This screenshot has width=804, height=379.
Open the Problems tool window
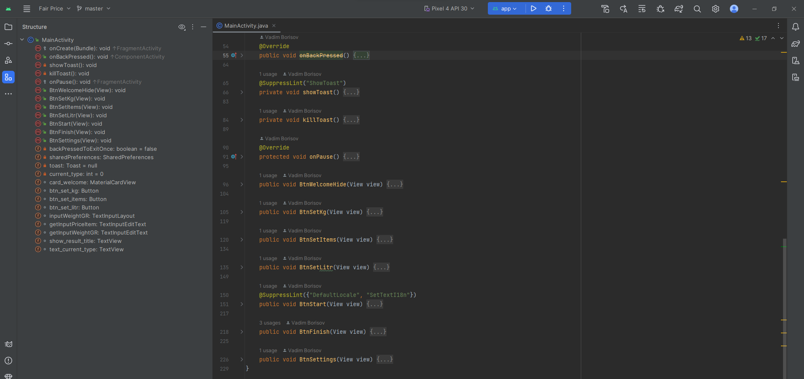coord(8,361)
